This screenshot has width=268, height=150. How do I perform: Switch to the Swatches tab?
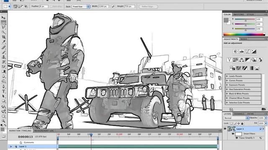239,15
